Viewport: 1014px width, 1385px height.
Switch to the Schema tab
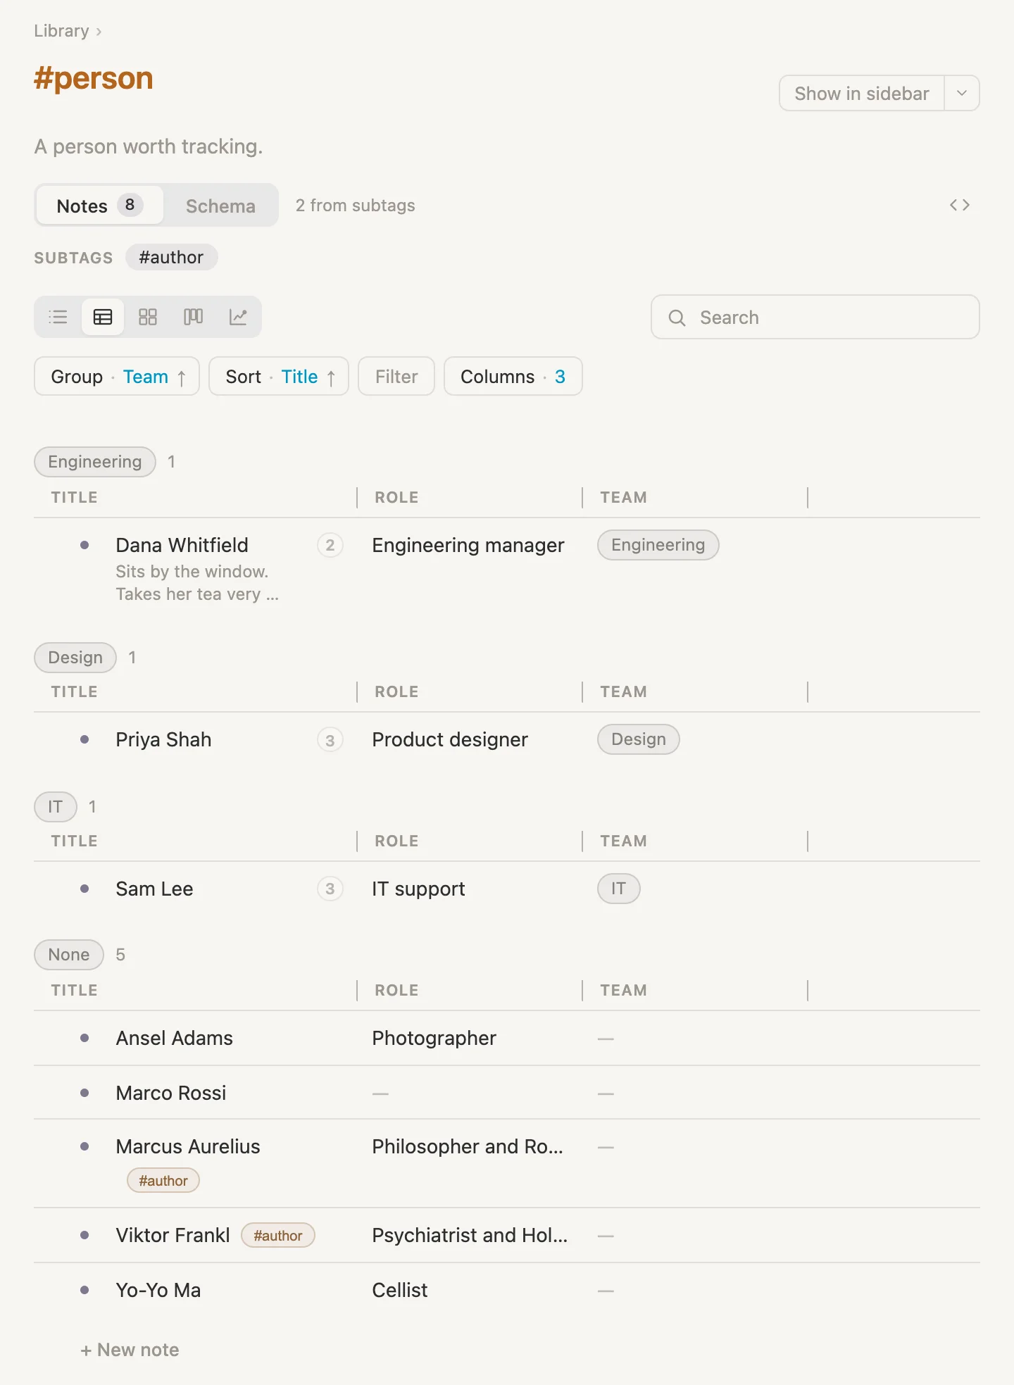click(x=220, y=206)
